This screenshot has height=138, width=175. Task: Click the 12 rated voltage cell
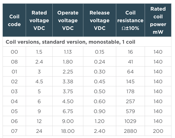point(39,121)
